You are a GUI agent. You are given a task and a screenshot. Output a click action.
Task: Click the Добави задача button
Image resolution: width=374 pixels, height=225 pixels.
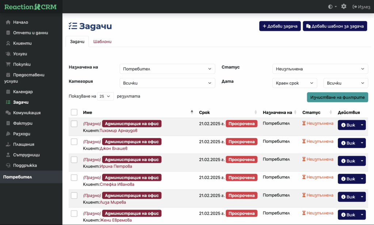coord(280,26)
